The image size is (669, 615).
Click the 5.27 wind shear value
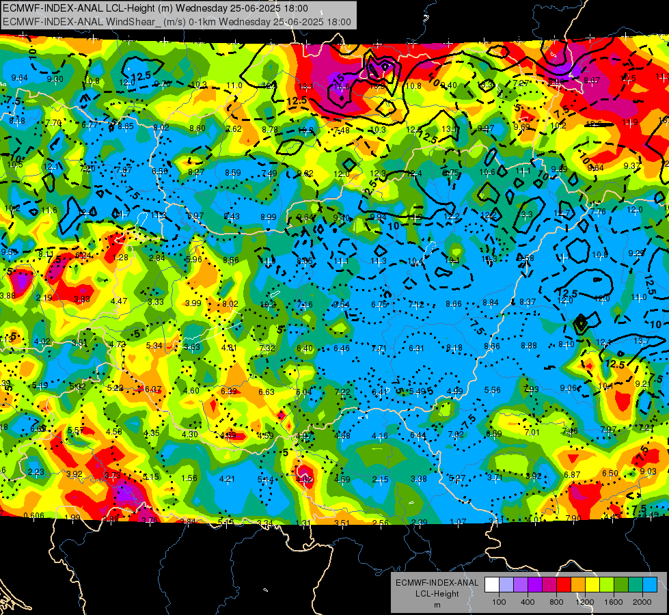pos(457,478)
